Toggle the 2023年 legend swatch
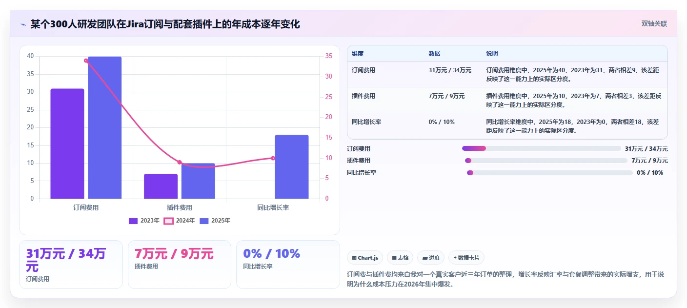This screenshot has width=687, height=308. [x=133, y=221]
